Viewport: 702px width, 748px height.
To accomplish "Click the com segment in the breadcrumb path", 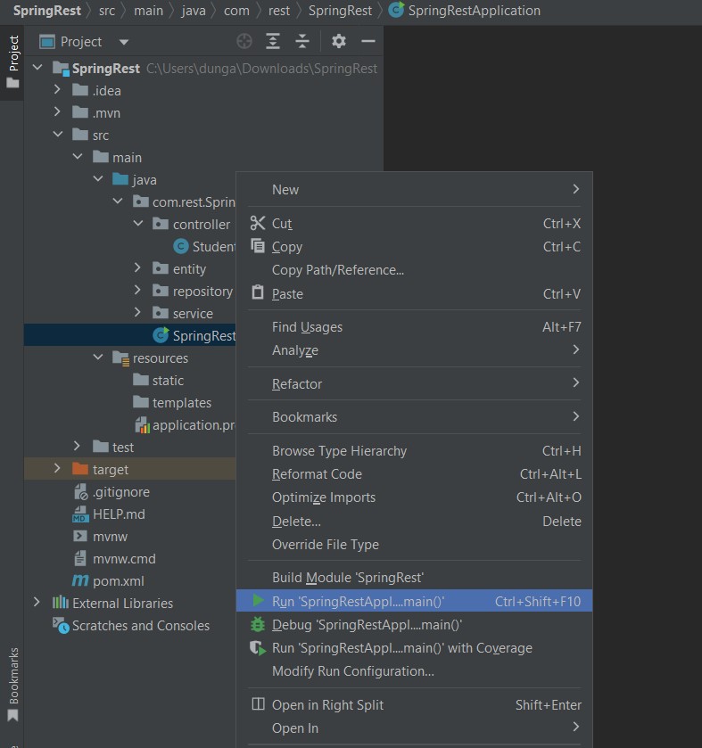I will point(236,11).
